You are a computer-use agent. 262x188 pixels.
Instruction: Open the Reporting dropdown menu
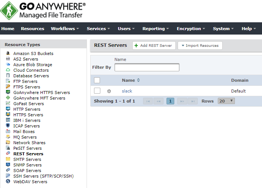coord(156,29)
